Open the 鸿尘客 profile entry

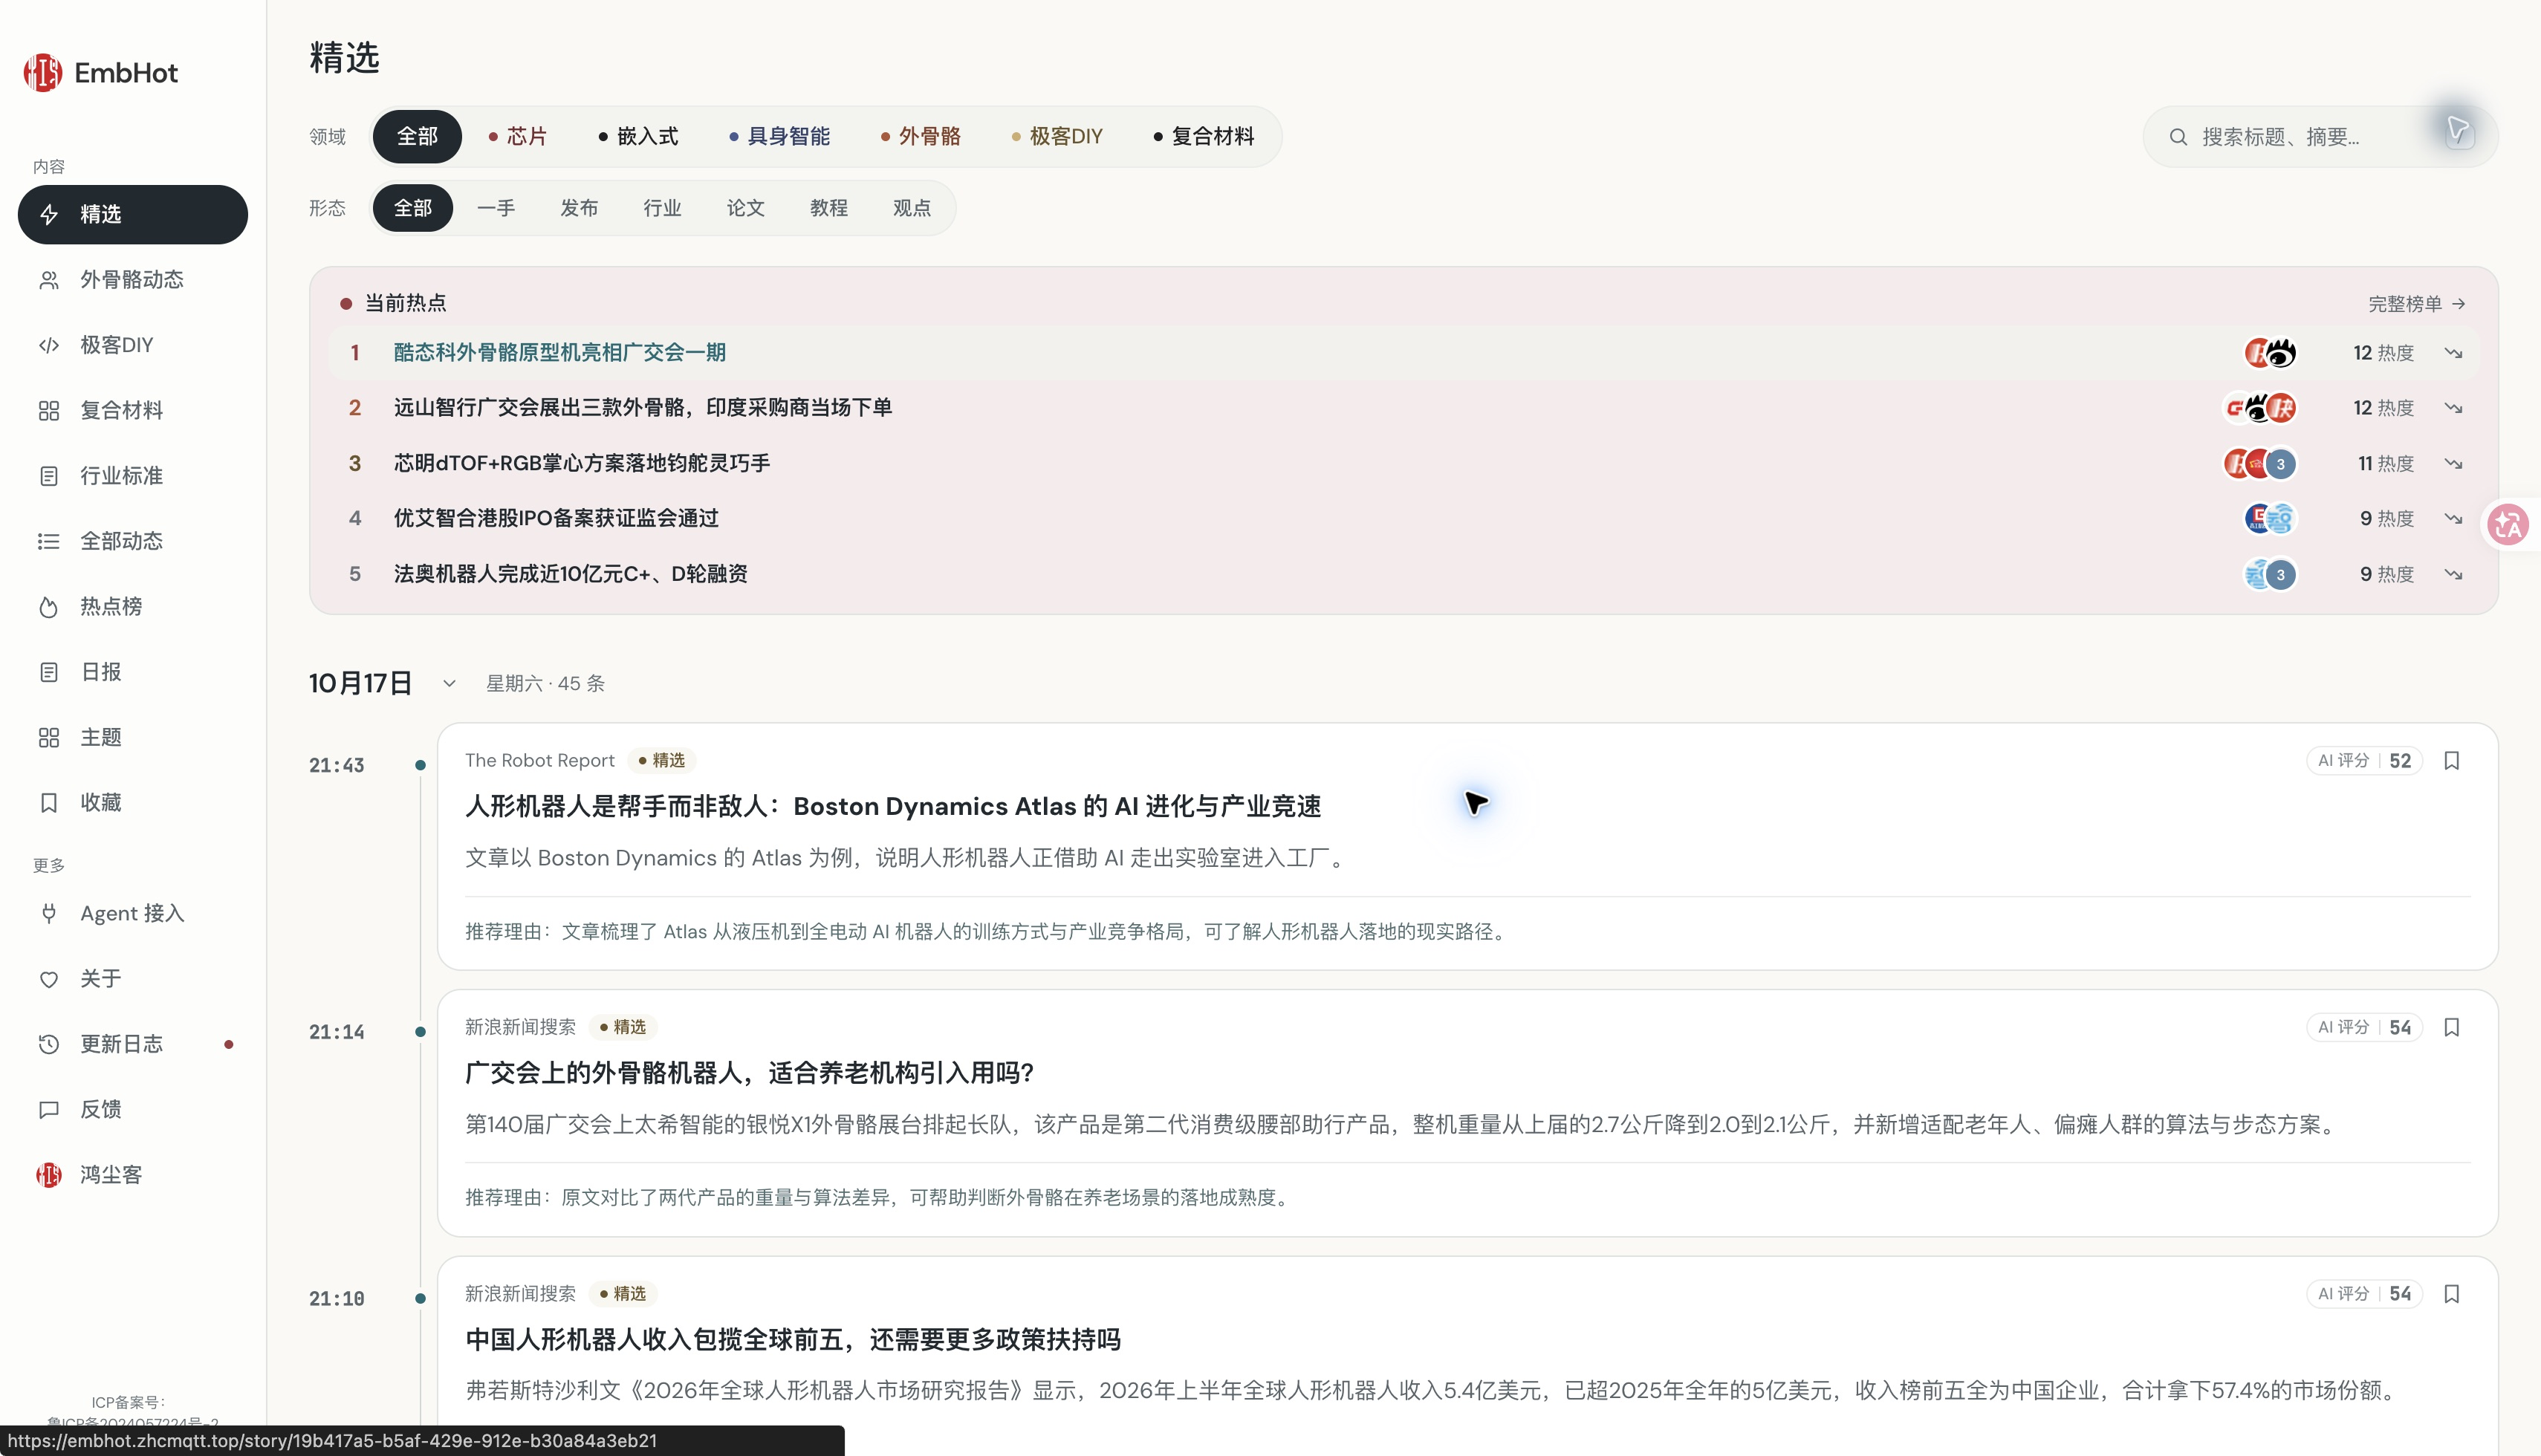132,1174
